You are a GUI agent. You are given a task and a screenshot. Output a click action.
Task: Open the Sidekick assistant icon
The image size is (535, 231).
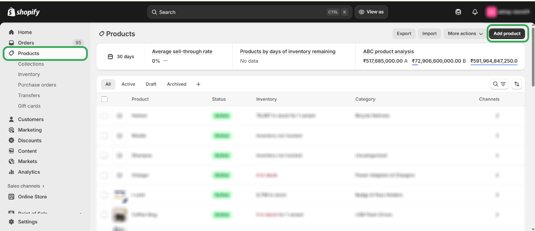[458, 12]
